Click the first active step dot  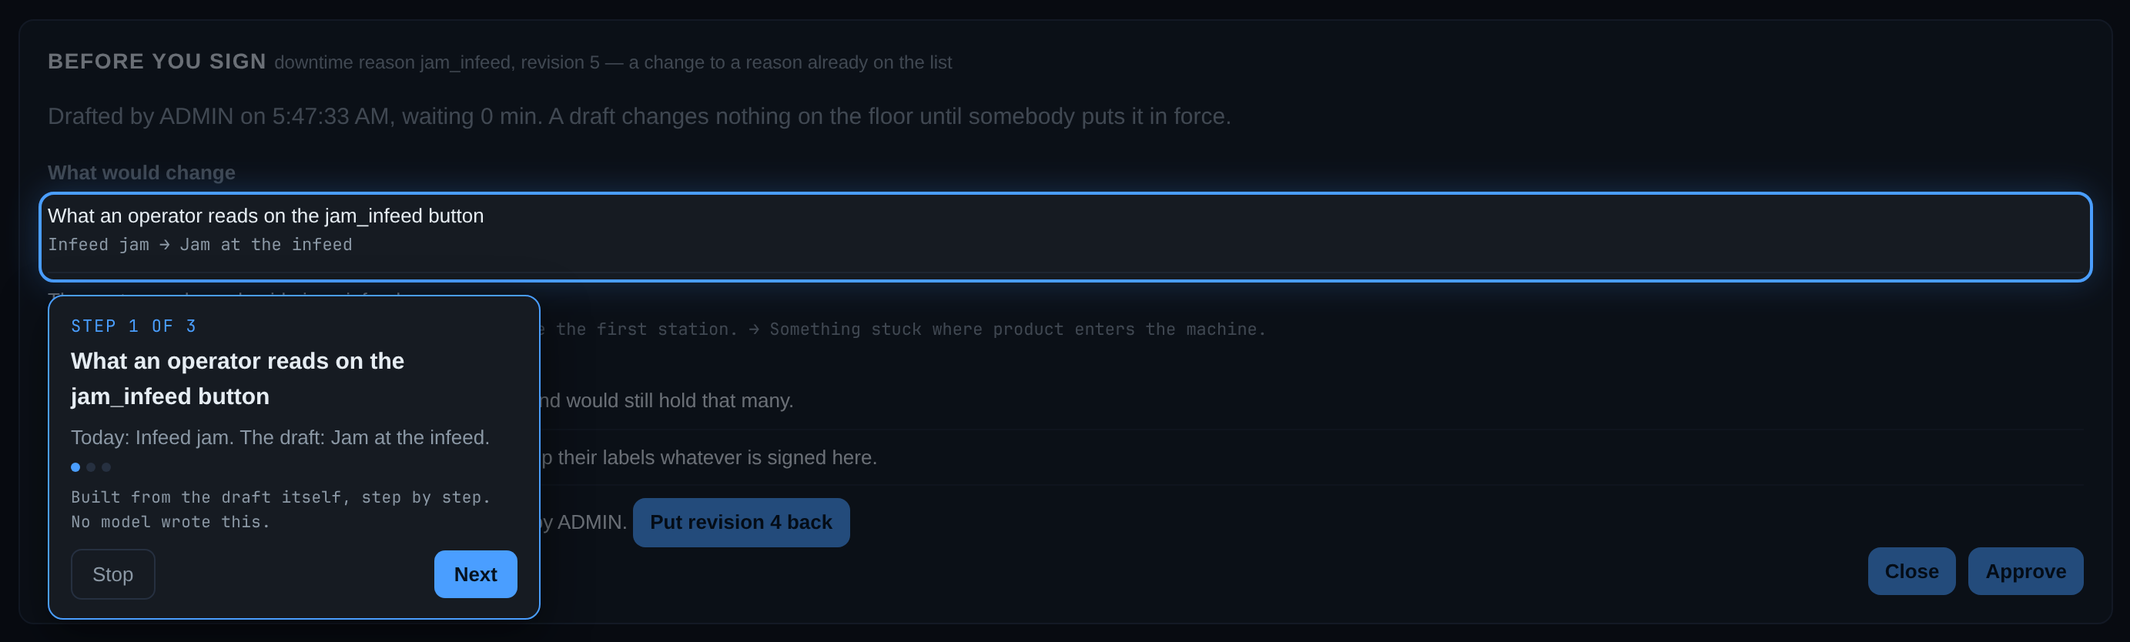(75, 466)
